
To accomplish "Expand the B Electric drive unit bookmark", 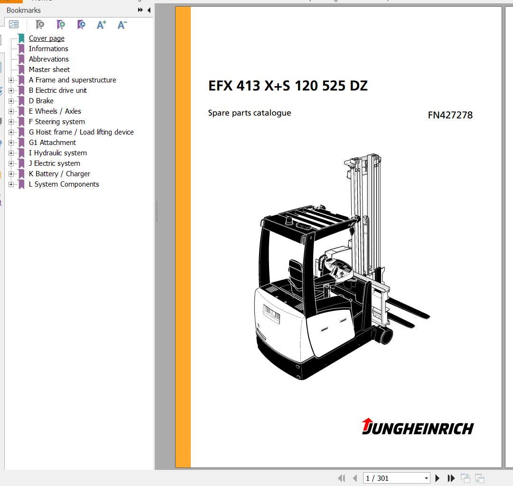I will point(11,90).
